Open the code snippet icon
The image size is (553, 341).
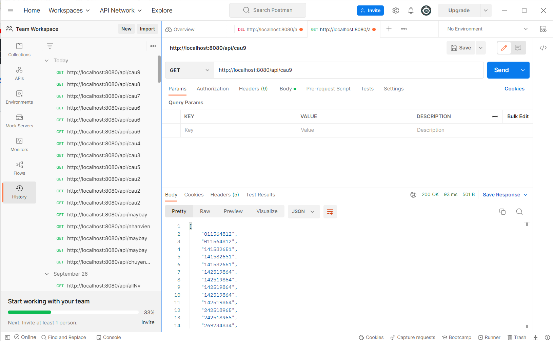coord(543,48)
